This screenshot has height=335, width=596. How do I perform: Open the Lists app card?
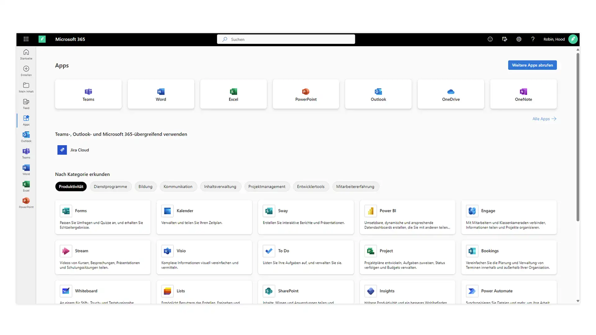point(204,292)
